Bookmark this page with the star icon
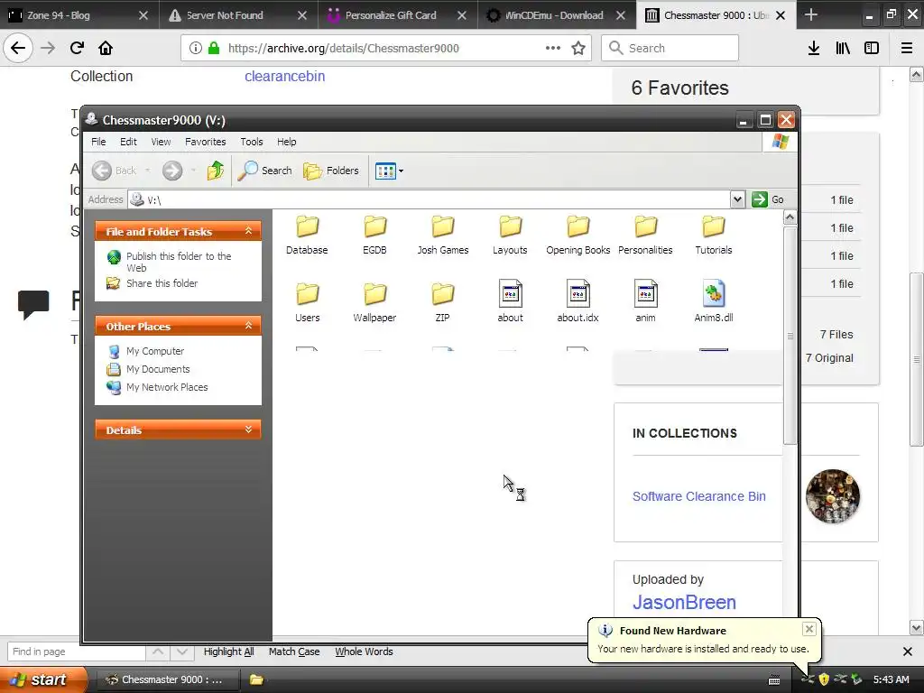Screen dimensions: 924x693 [578, 49]
